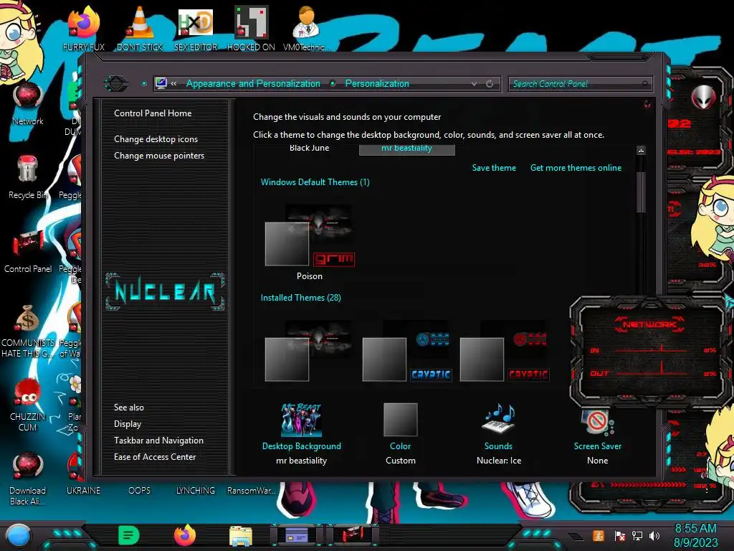Open the VLC cone desktop shortcut

coord(139,22)
